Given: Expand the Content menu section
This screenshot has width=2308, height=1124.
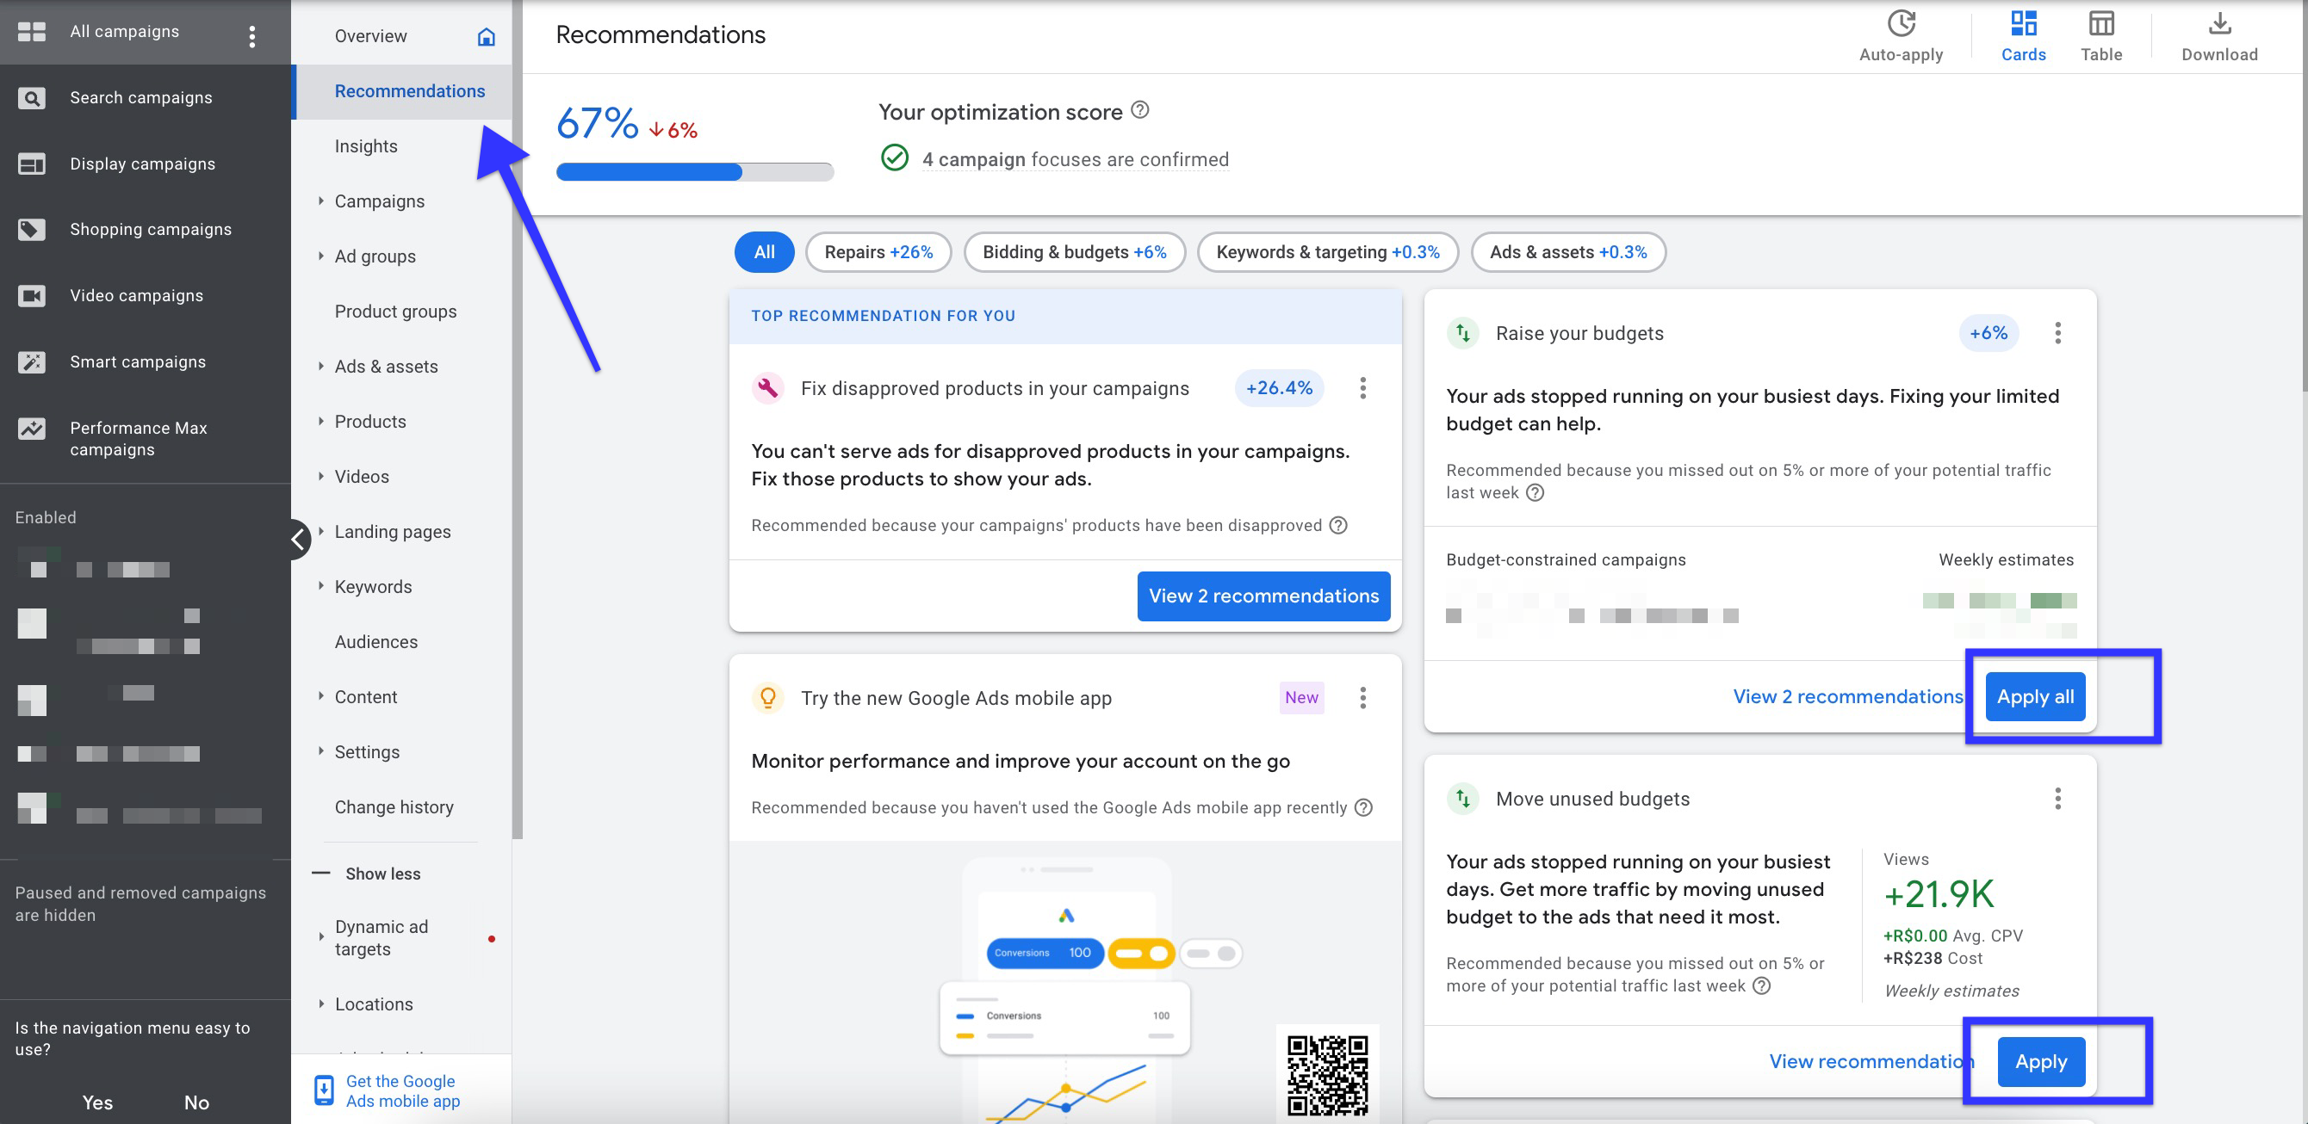Looking at the screenshot, I should coord(320,697).
